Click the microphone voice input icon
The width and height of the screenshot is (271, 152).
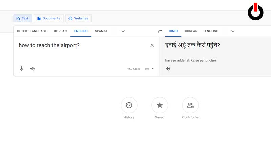click(x=21, y=69)
